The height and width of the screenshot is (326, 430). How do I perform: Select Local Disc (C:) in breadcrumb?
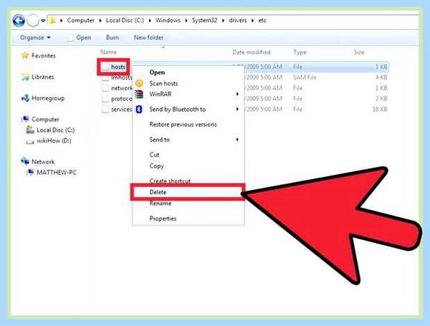(125, 20)
